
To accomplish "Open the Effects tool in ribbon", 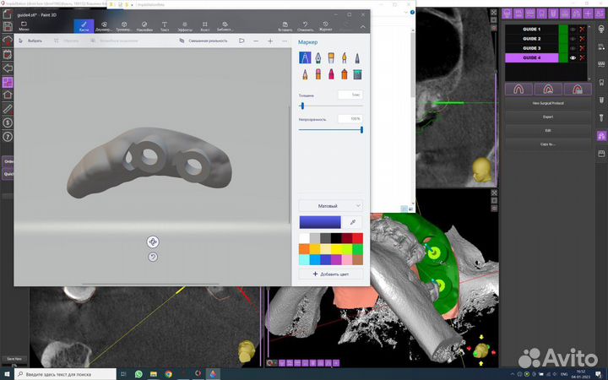I will [x=184, y=26].
